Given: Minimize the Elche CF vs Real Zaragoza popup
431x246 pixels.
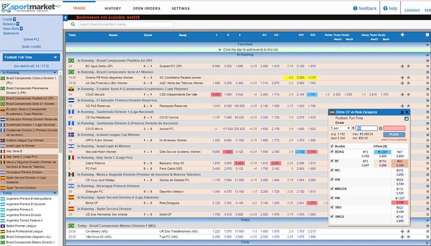Looking at the screenshot, I should [402, 112].
